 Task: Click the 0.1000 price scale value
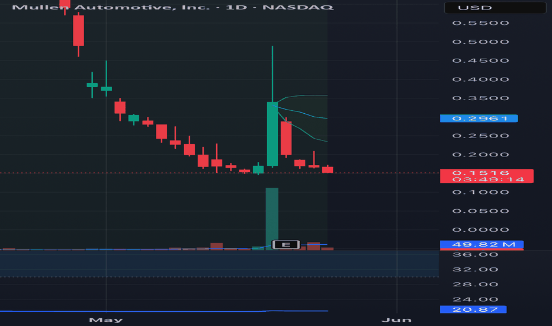[x=480, y=192]
